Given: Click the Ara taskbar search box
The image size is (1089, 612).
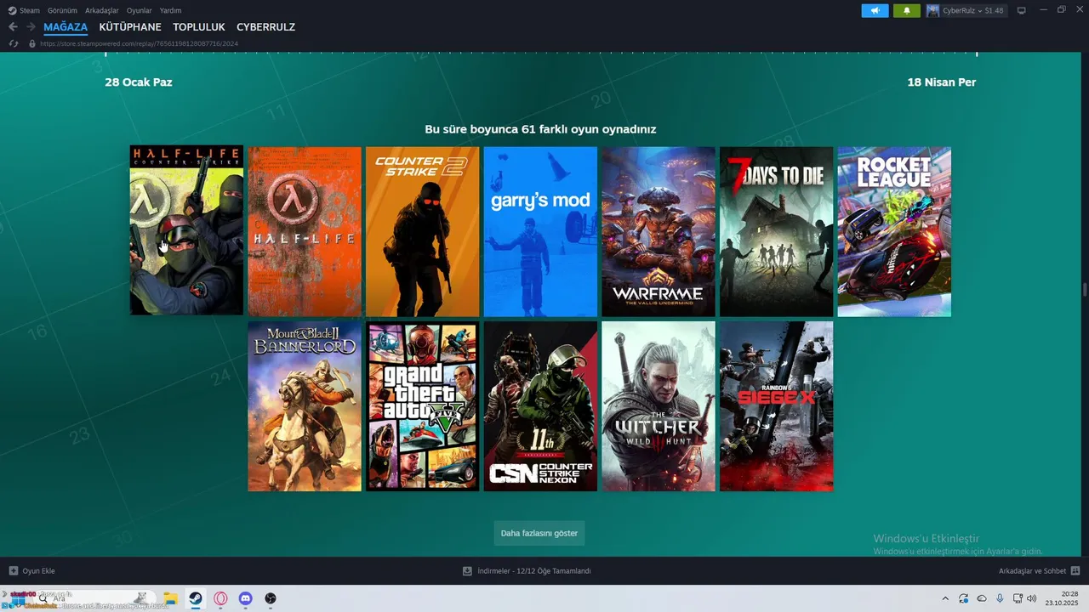Looking at the screenshot, I should click(94, 598).
